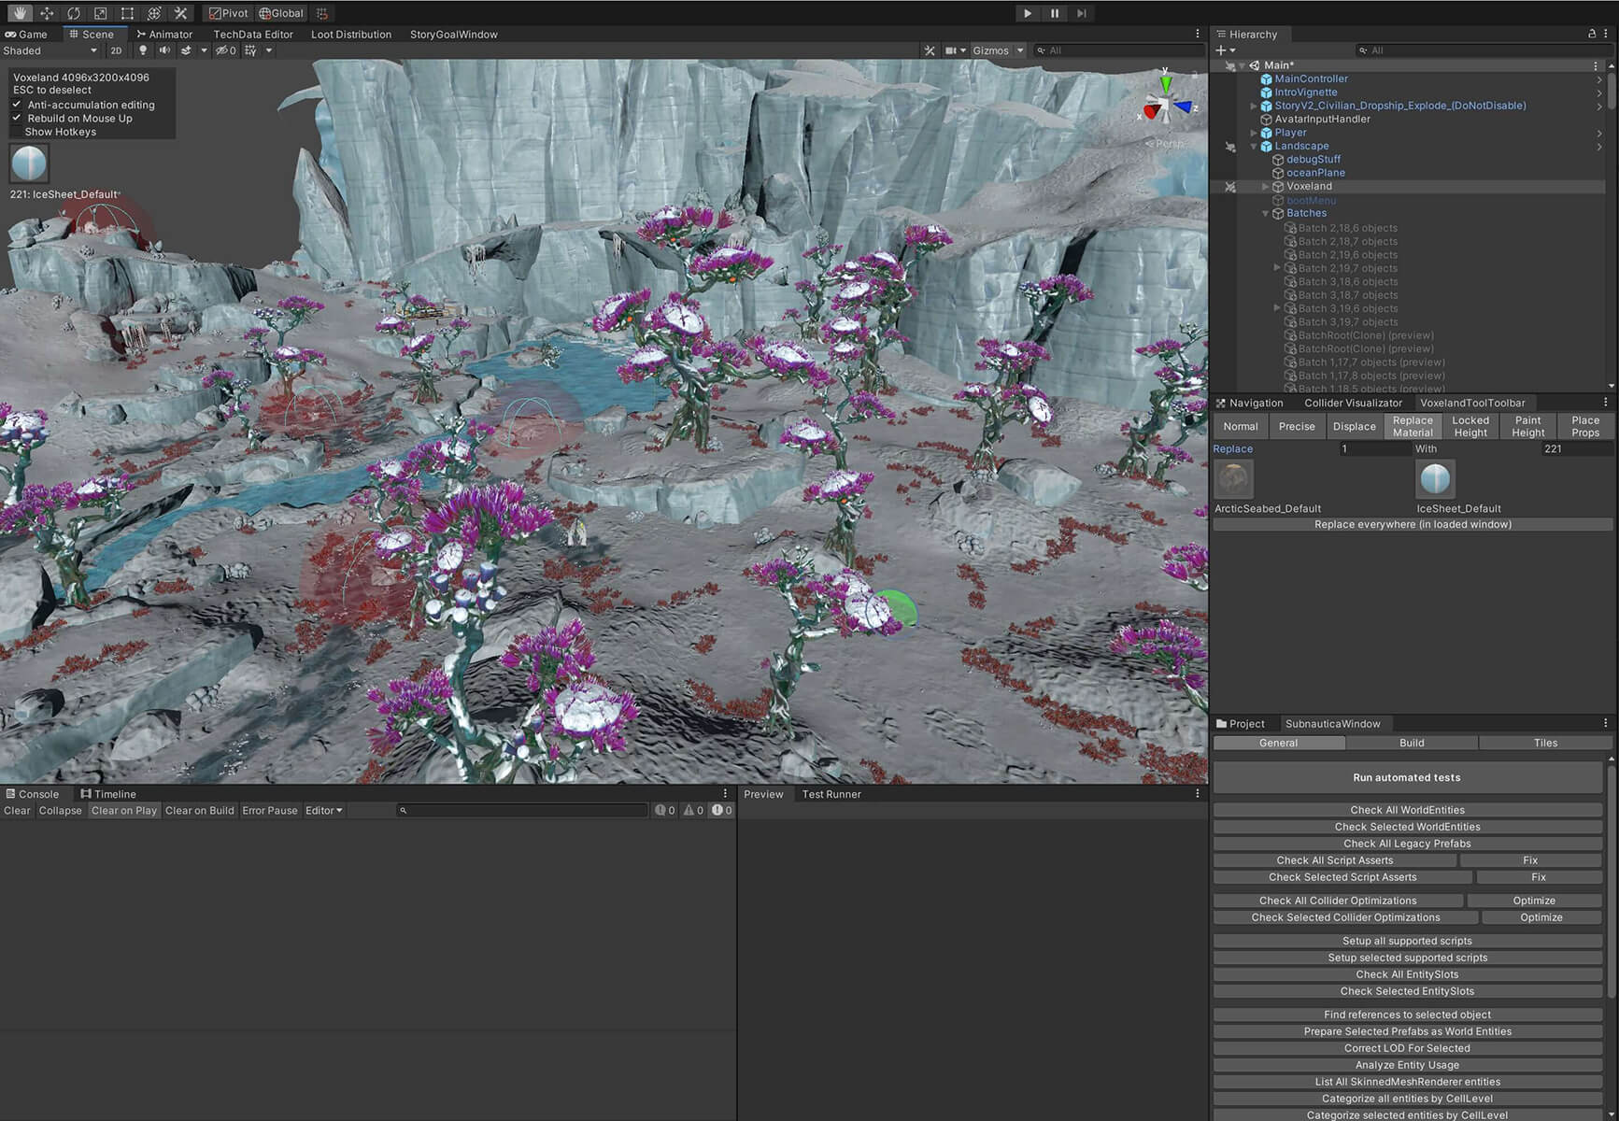Select the Move tool in the toolbar
This screenshot has height=1121, width=1619.
coord(46,13)
